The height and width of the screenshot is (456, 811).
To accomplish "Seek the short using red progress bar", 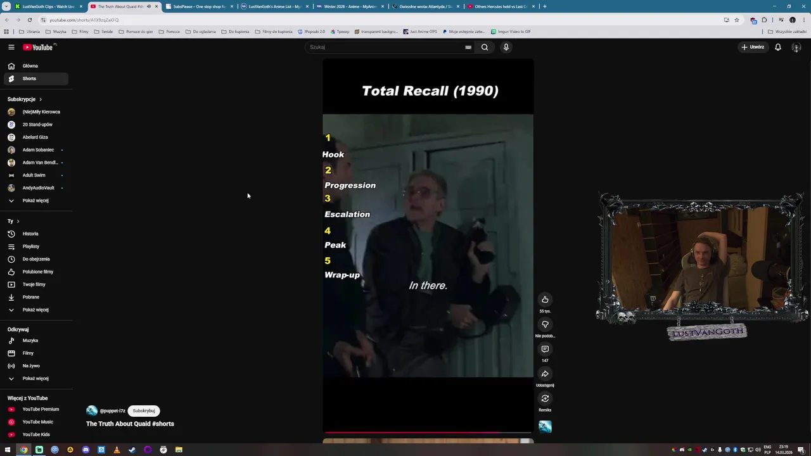I will (x=428, y=433).
